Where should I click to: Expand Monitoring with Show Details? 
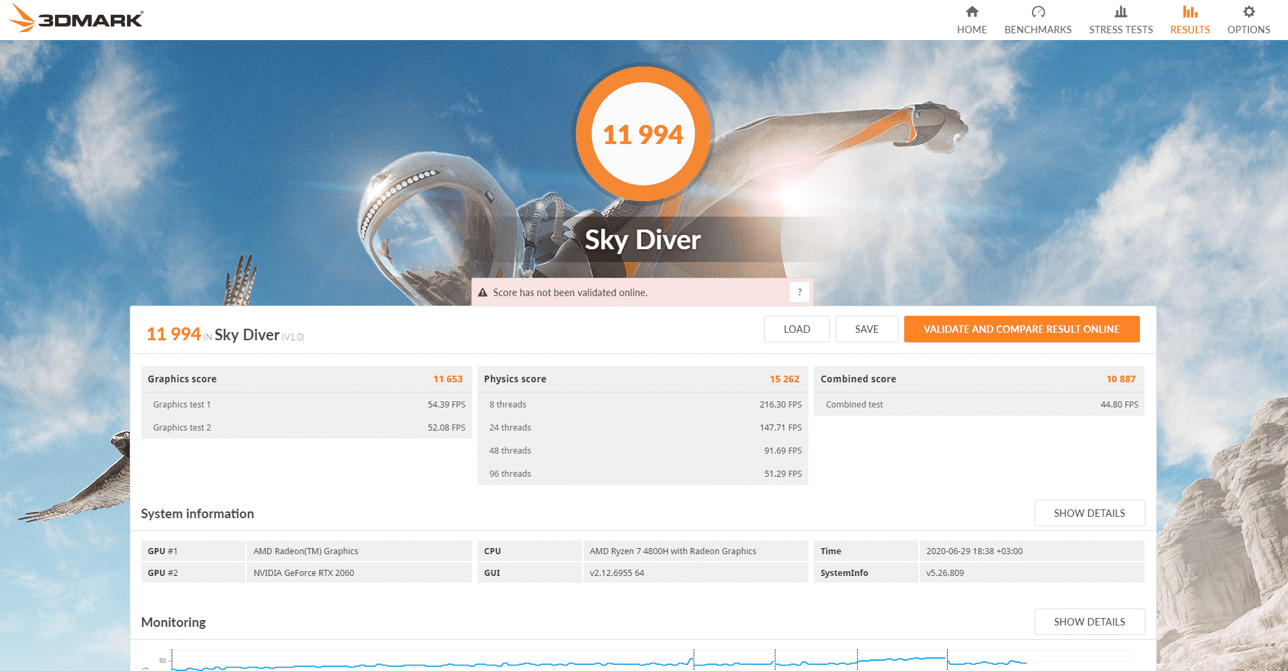point(1089,622)
